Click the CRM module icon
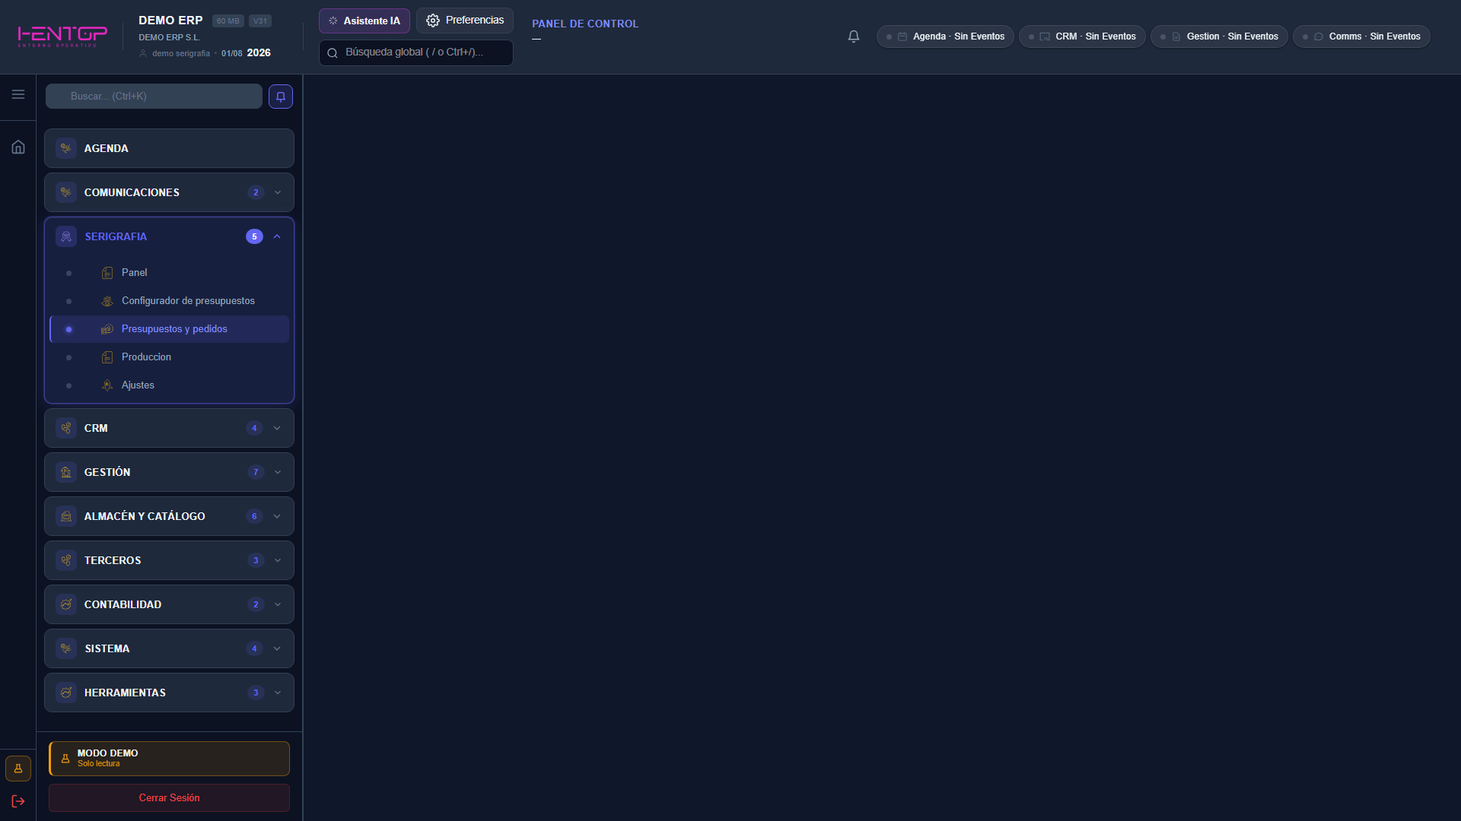This screenshot has width=1461, height=821. pos(66,428)
